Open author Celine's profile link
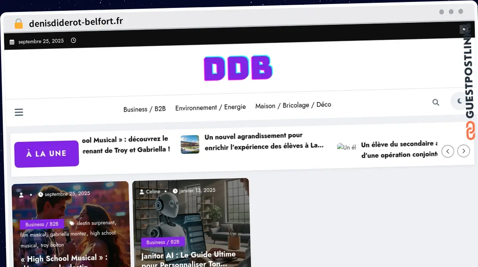This screenshot has height=267, width=478. (153, 192)
